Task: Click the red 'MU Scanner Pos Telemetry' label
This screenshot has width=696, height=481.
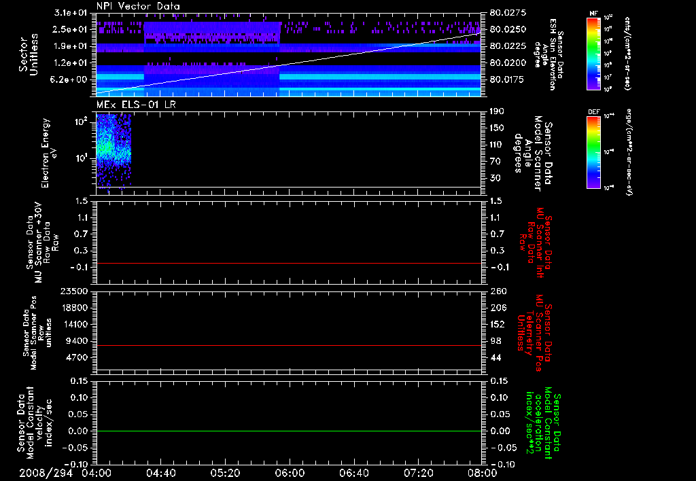Action: click(534, 333)
